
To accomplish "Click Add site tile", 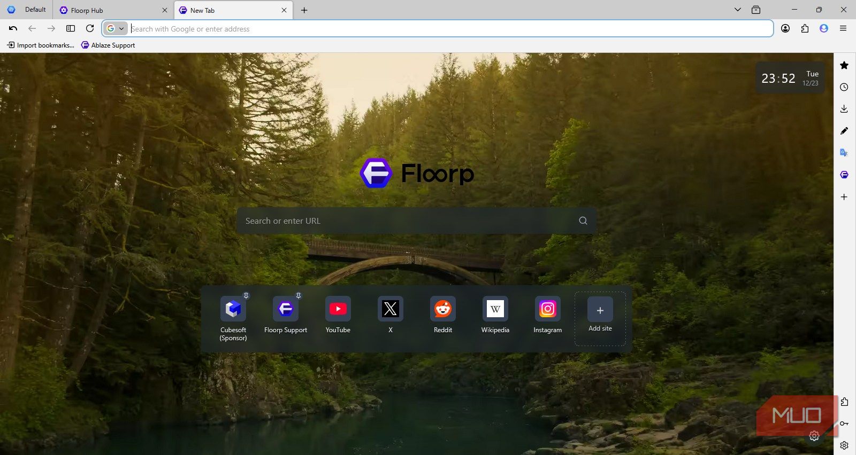I will pyautogui.click(x=600, y=318).
